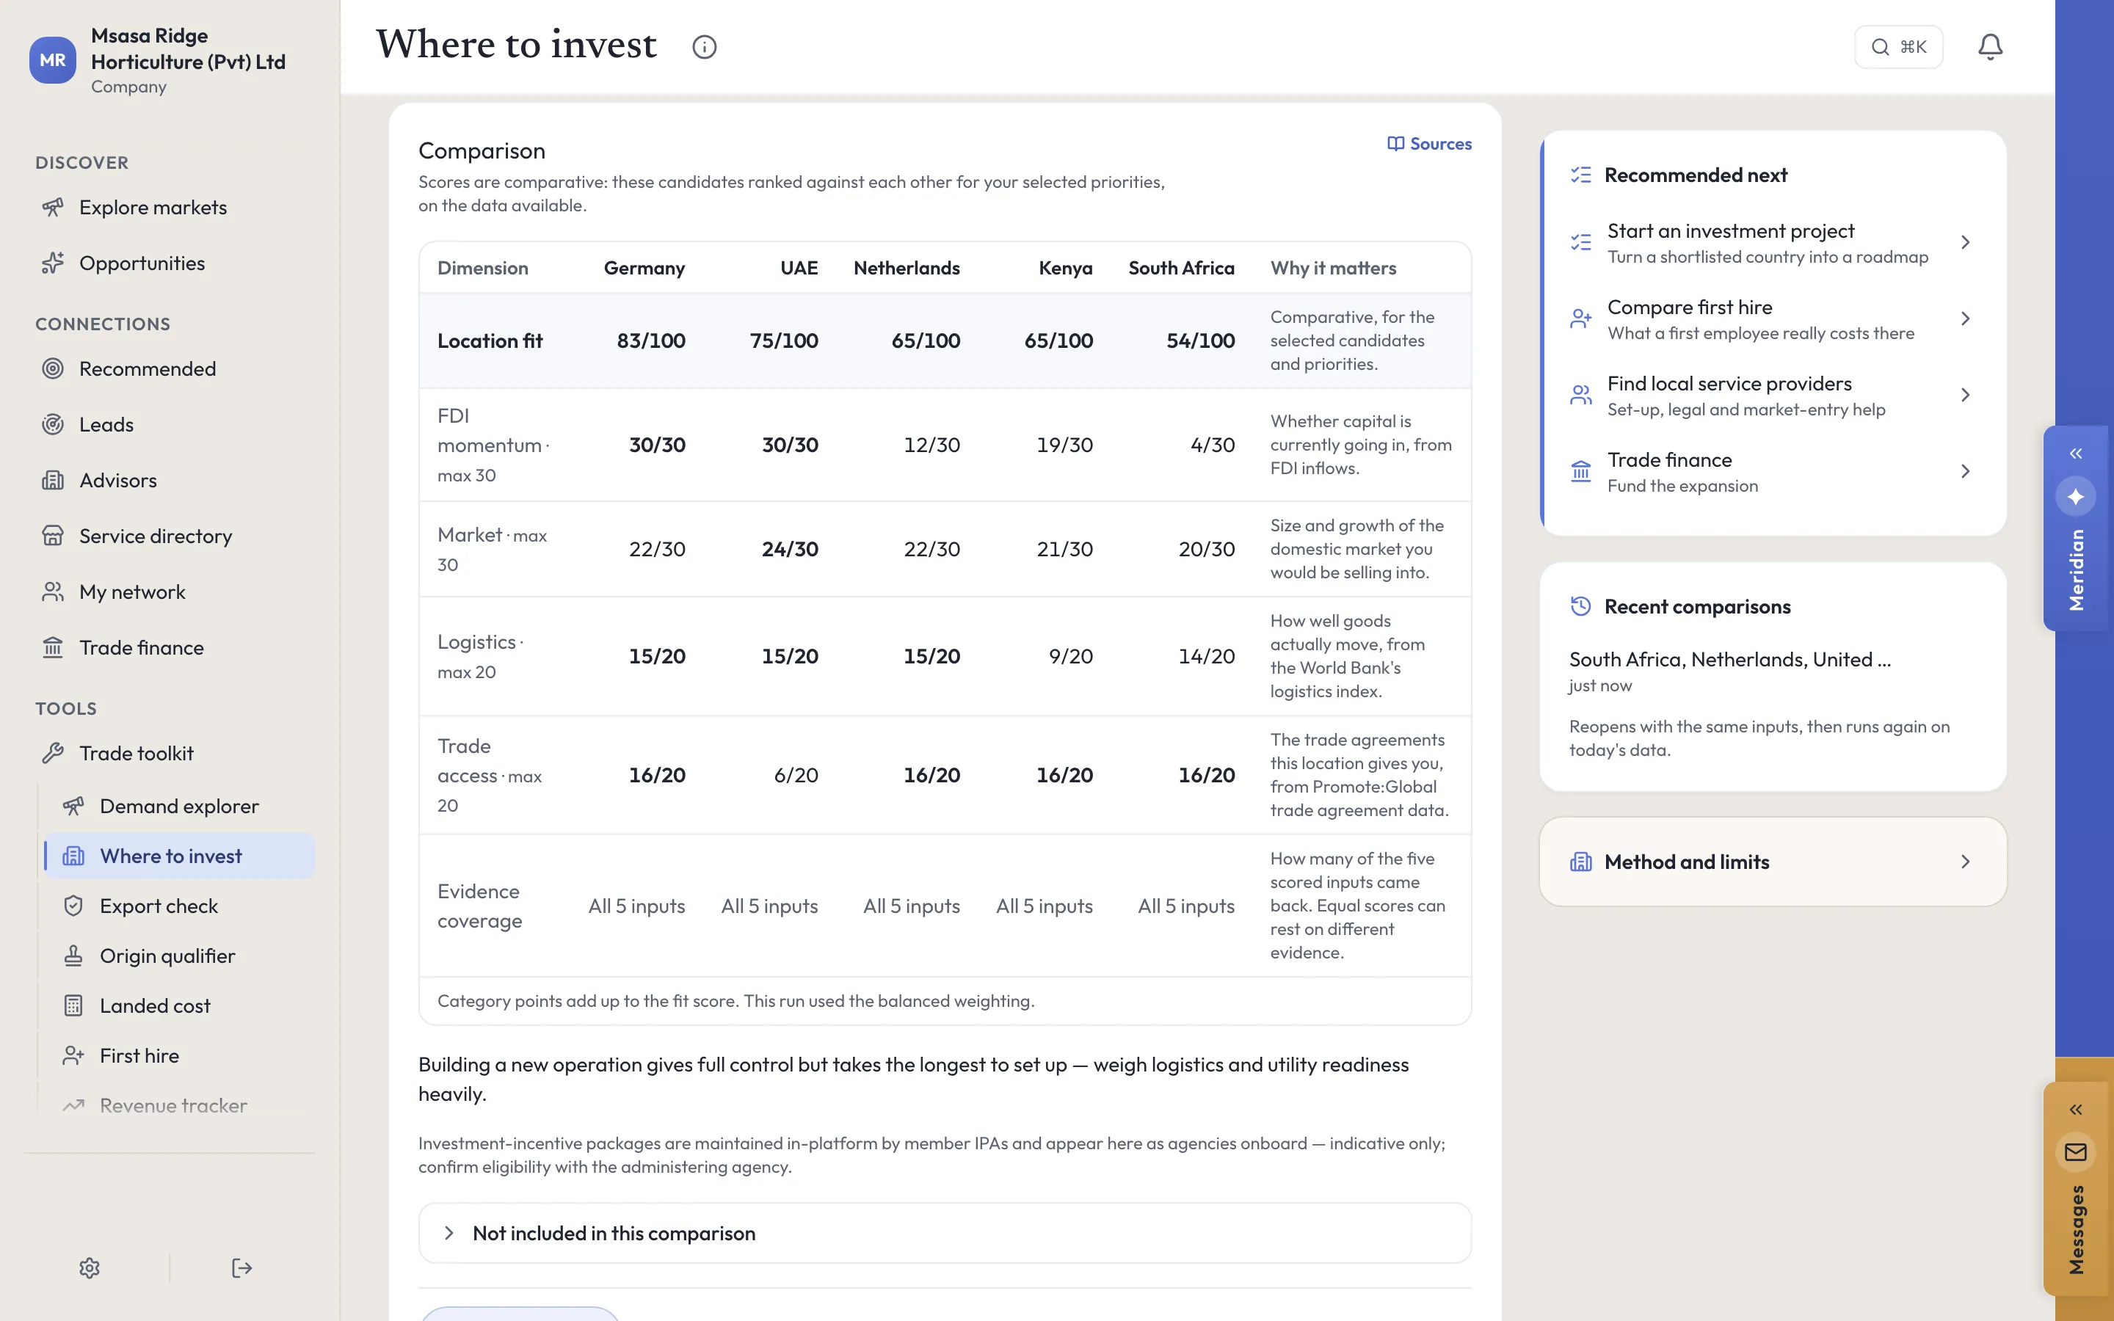Click the Service directory storefront icon
Image resolution: width=2114 pixels, height=1321 pixels.
54,536
